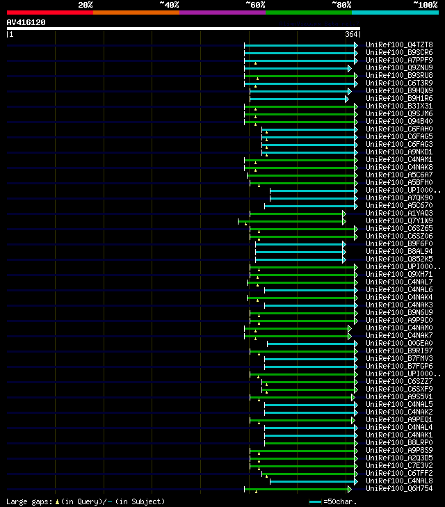Click the UniRef100_A5C6A7 label
This screenshot has width=445, height=507.
399,175
